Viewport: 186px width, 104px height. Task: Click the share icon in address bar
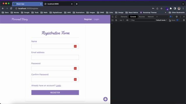[157, 8]
